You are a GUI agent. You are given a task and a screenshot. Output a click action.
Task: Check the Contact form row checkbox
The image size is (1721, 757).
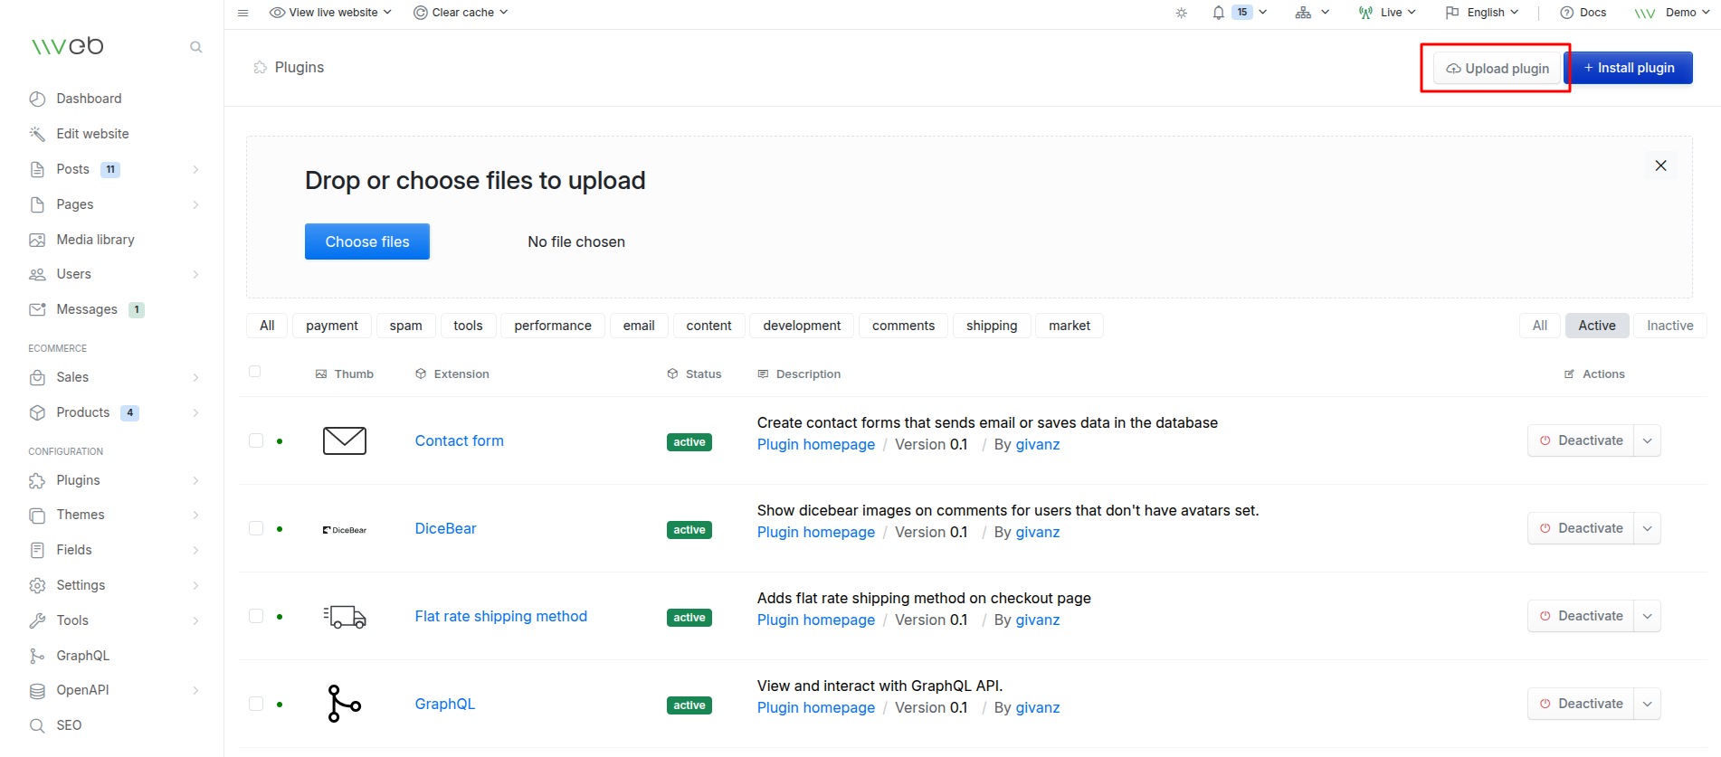click(256, 440)
